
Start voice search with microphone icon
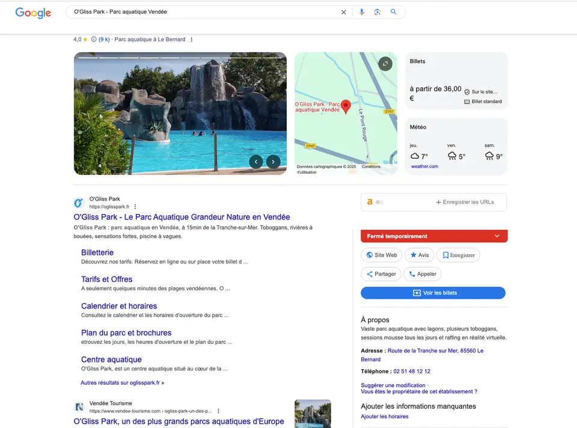tap(361, 12)
